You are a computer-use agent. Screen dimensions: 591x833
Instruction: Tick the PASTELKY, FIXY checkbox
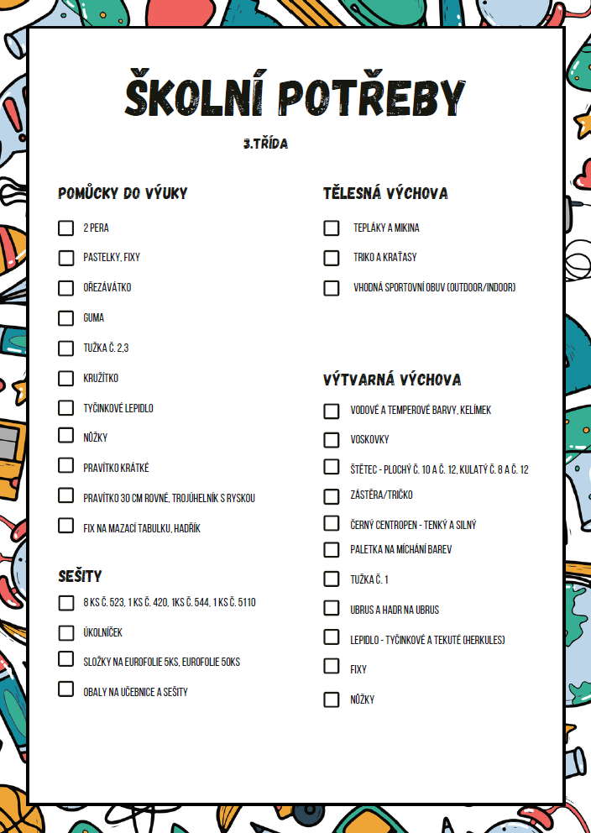tap(65, 258)
